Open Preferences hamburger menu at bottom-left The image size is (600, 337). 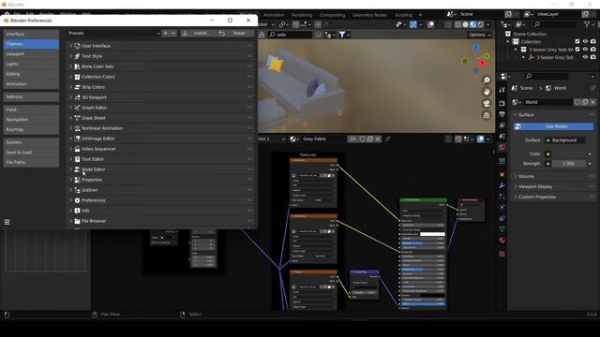click(7, 222)
